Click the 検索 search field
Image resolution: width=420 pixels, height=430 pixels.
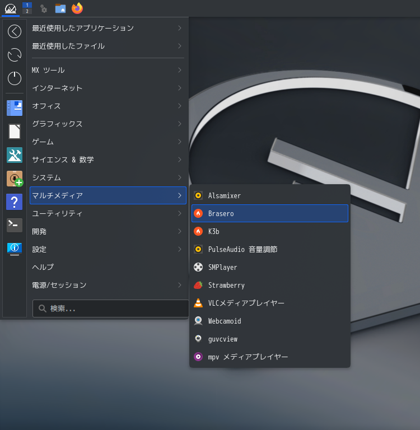click(x=110, y=309)
